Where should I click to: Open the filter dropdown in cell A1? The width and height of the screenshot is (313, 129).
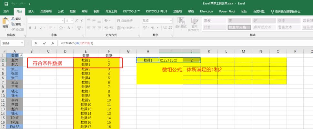[21, 55]
